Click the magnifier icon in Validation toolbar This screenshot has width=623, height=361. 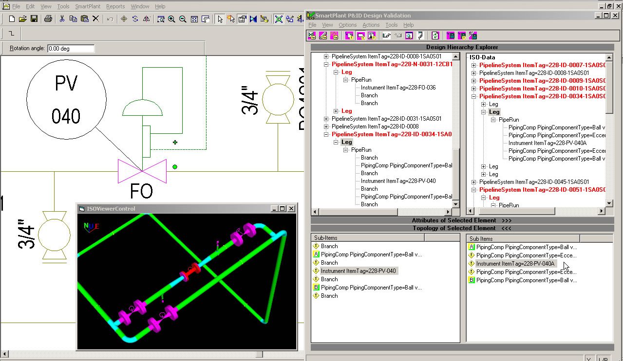tap(409, 36)
